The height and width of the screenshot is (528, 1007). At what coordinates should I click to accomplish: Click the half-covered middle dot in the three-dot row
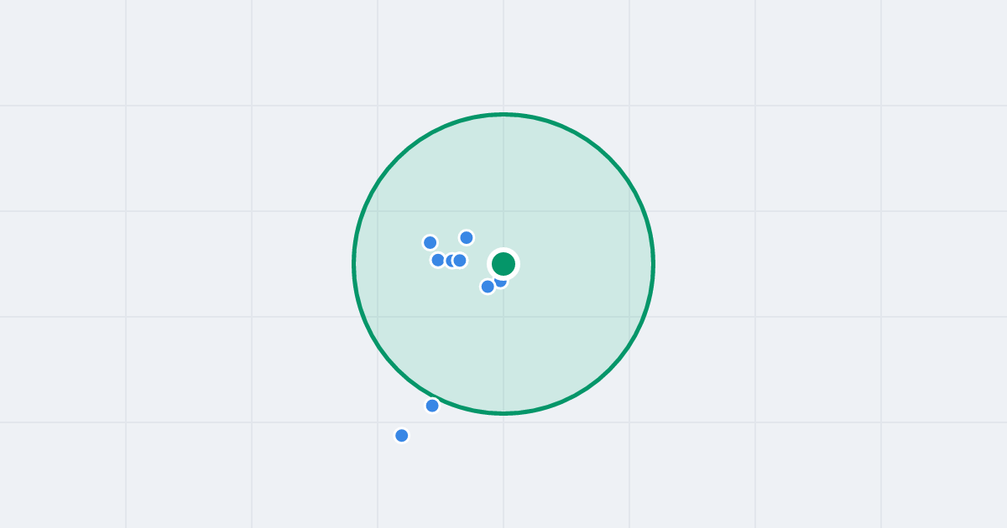click(449, 261)
